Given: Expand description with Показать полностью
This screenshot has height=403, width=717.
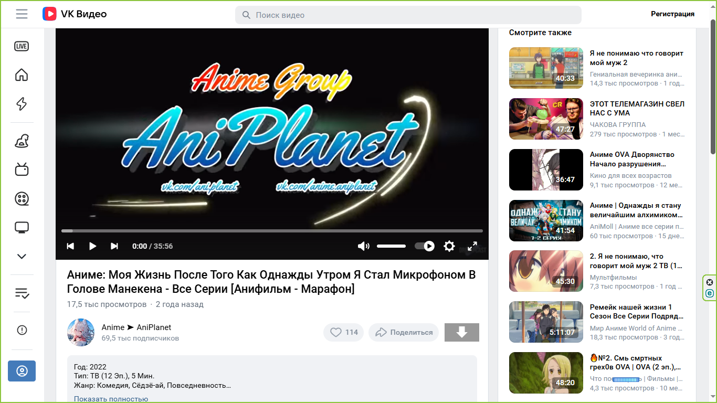Looking at the screenshot, I should point(111,399).
